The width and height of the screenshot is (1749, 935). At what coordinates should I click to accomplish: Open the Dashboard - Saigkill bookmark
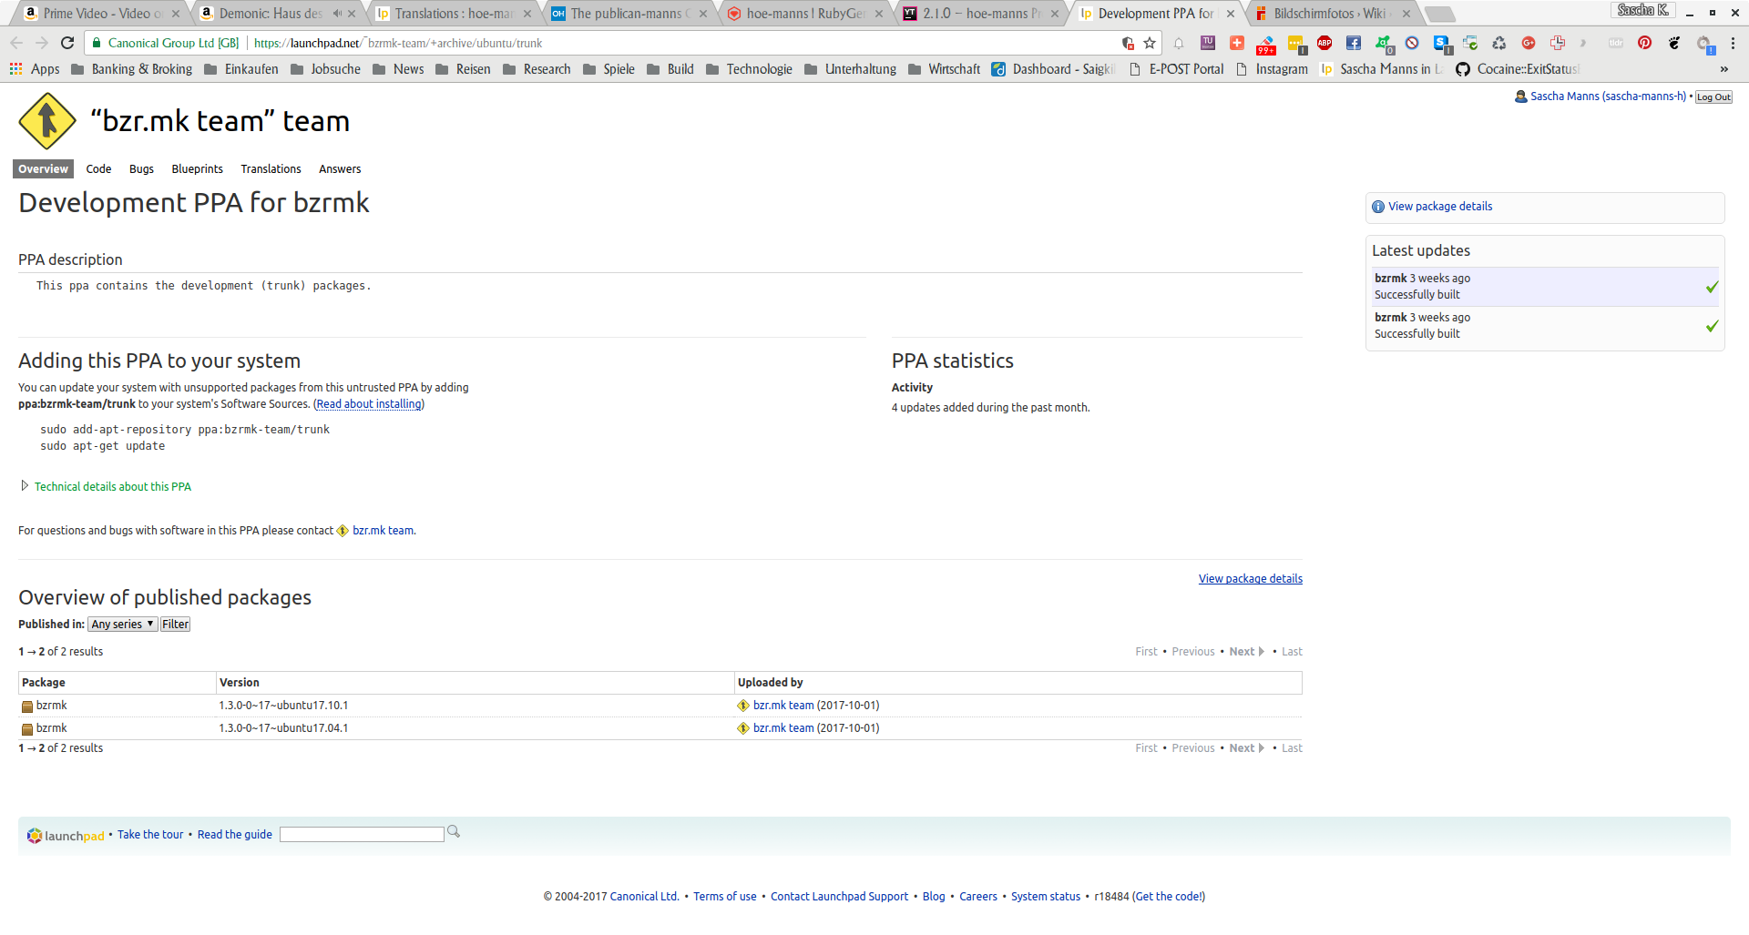coord(1053,69)
